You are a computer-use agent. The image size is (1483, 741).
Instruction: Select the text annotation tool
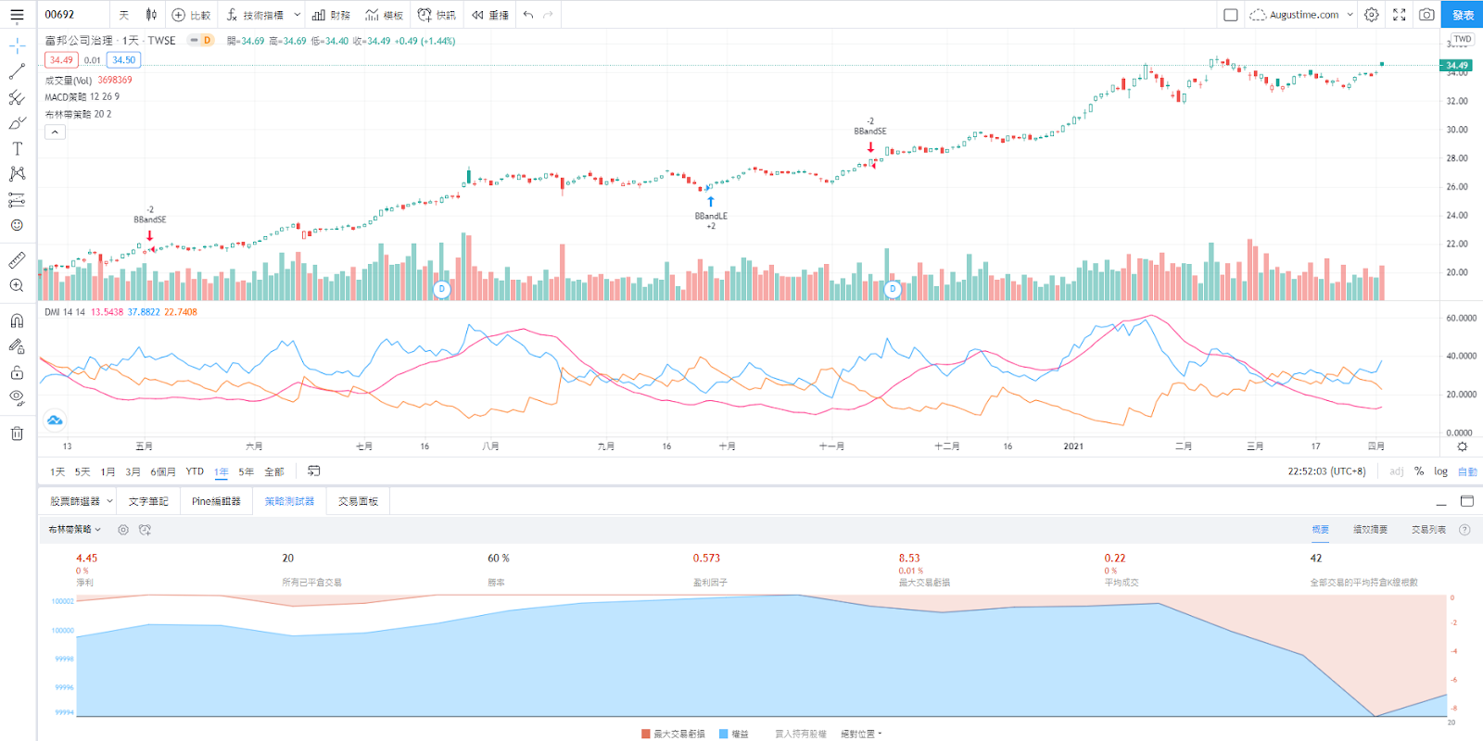click(x=17, y=148)
